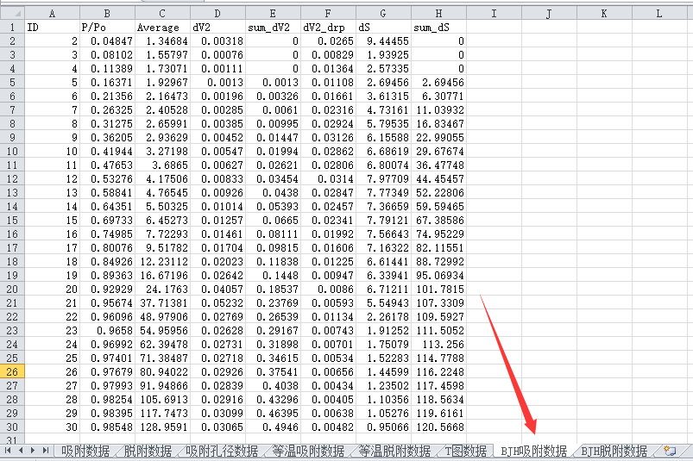Open the BJH脱附数据 sheet tab
This screenshot has height=461, width=693.
614,451
